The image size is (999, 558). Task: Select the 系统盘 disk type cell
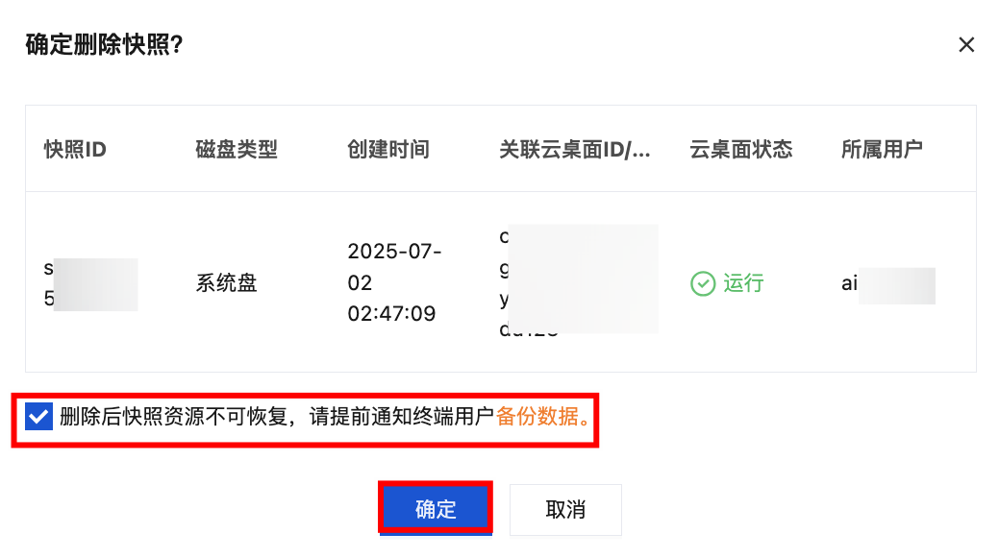tap(226, 283)
